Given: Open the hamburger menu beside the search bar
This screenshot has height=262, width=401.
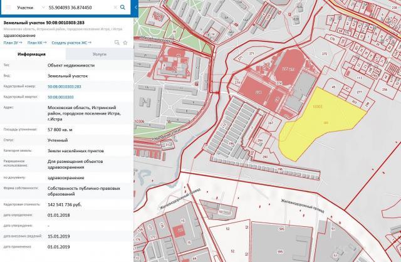Looking at the screenshot, I should (x=9, y=8).
